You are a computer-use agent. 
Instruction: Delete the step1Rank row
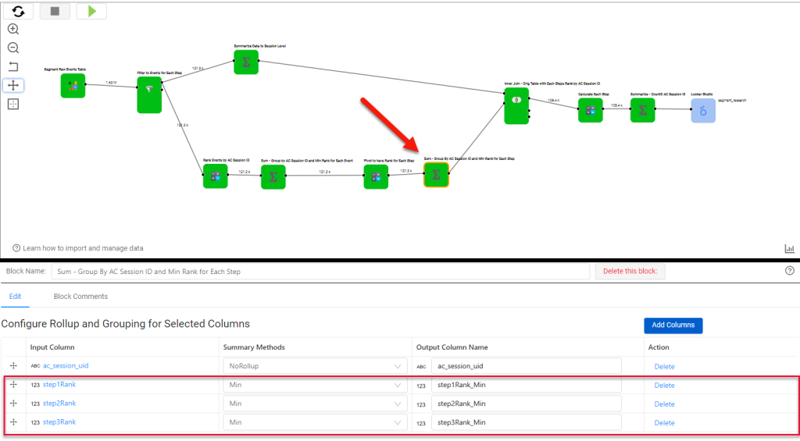tap(664, 386)
